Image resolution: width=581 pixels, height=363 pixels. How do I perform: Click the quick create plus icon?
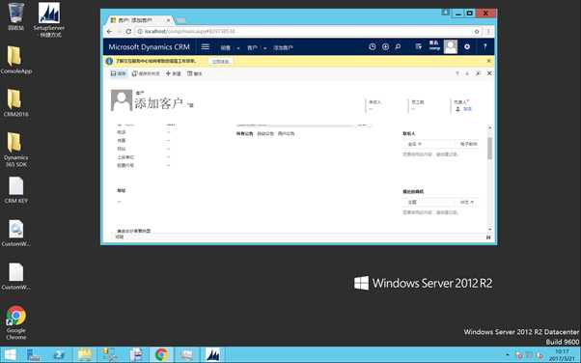click(385, 46)
